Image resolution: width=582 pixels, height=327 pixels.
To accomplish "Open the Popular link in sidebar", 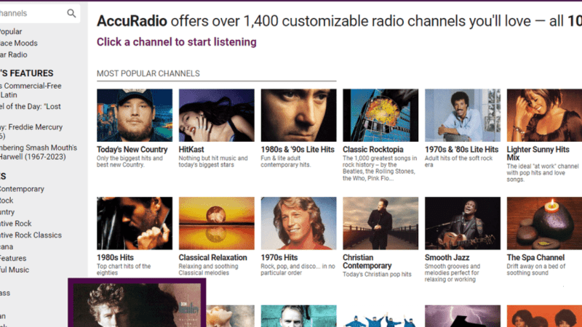I will pos(11,31).
